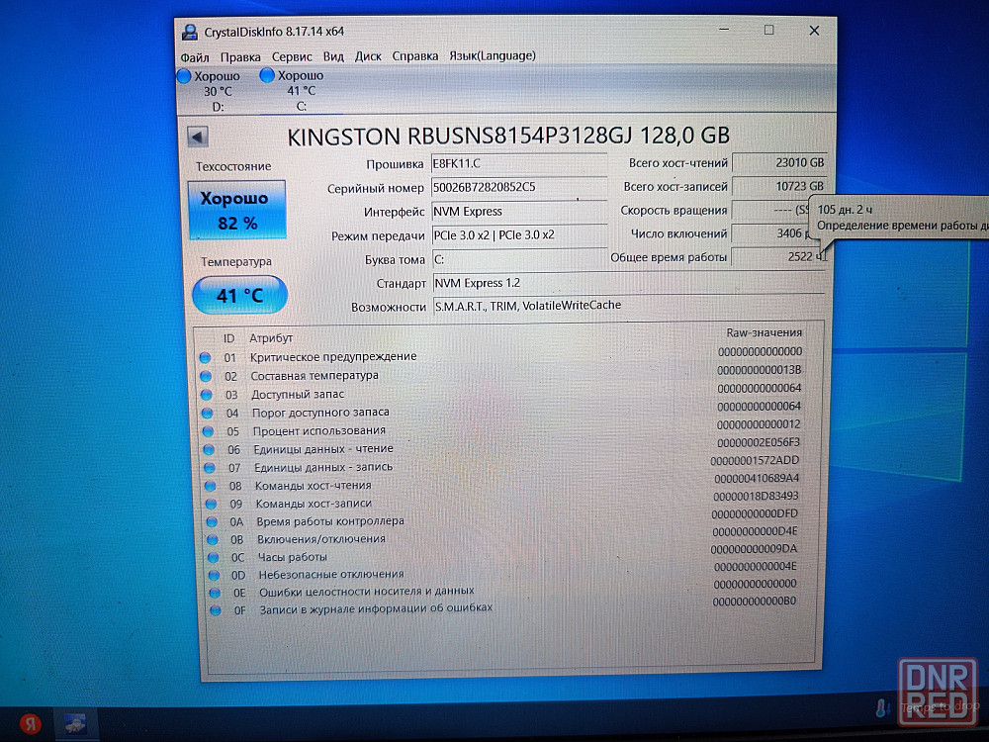Click the firmware field E8FK11.C
Image resolution: width=989 pixels, height=742 pixels.
519,164
